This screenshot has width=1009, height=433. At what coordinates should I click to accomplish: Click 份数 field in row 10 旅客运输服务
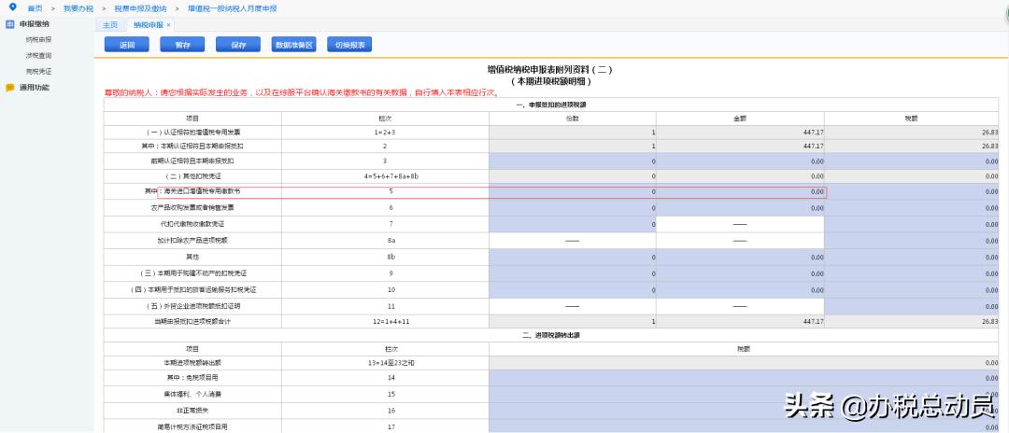point(573,289)
